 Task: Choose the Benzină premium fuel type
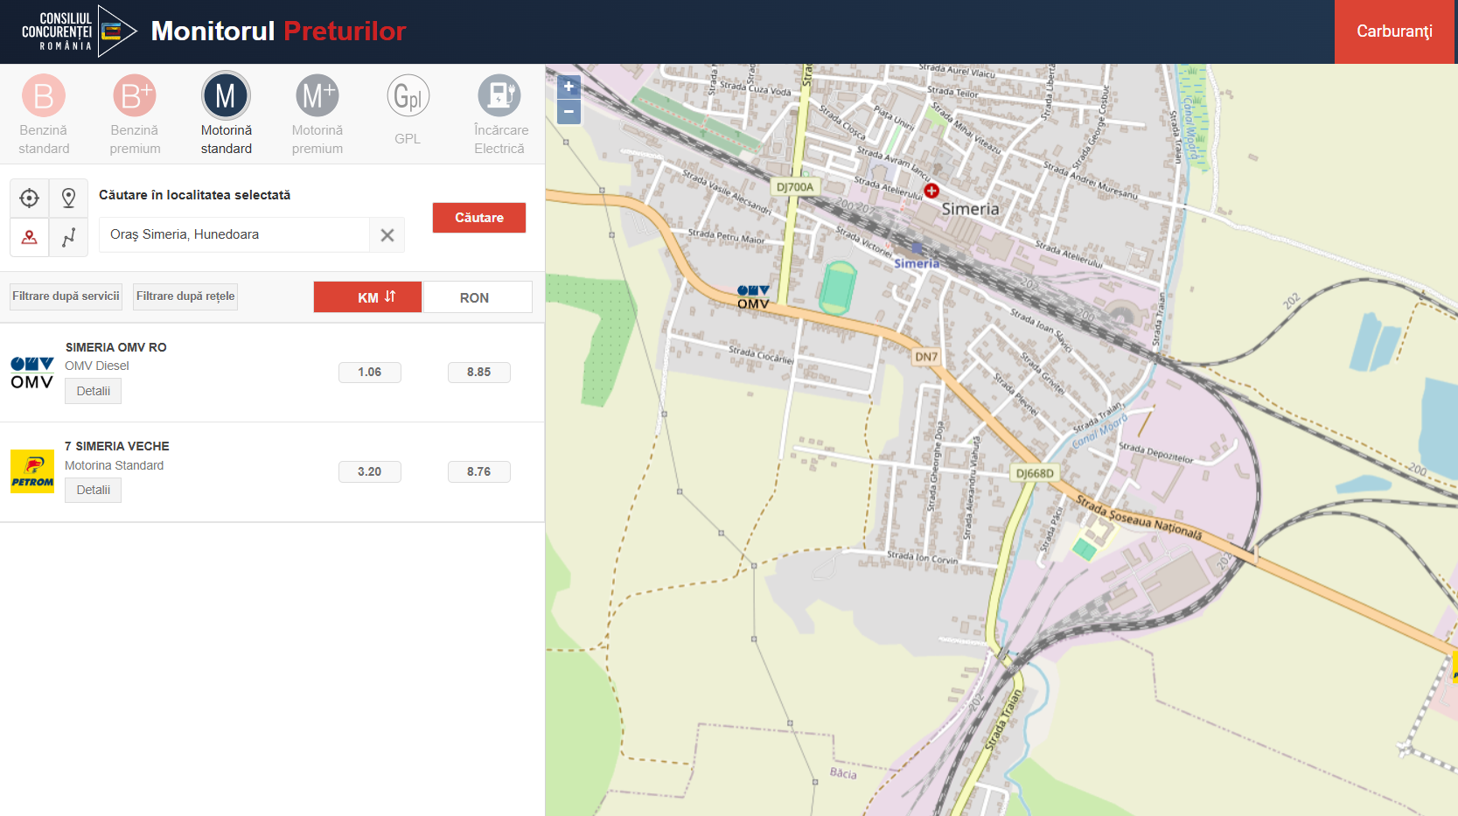[135, 96]
